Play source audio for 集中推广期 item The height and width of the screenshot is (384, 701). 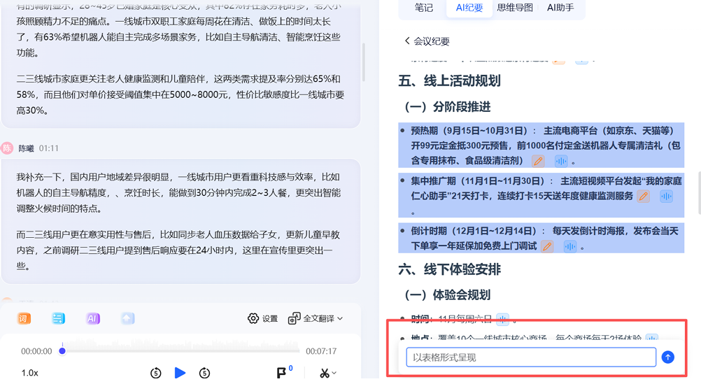666,197
